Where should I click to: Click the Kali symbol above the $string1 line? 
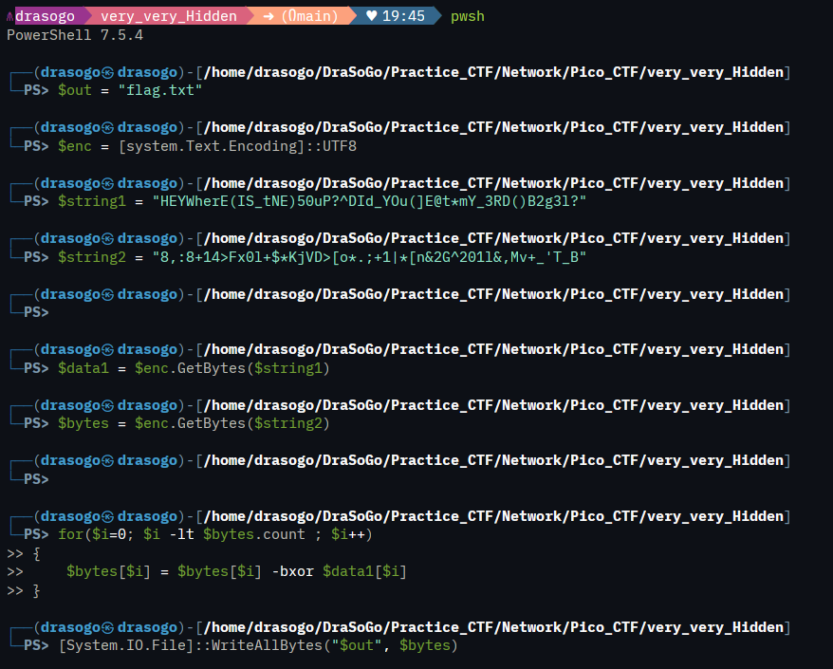[108, 183]
